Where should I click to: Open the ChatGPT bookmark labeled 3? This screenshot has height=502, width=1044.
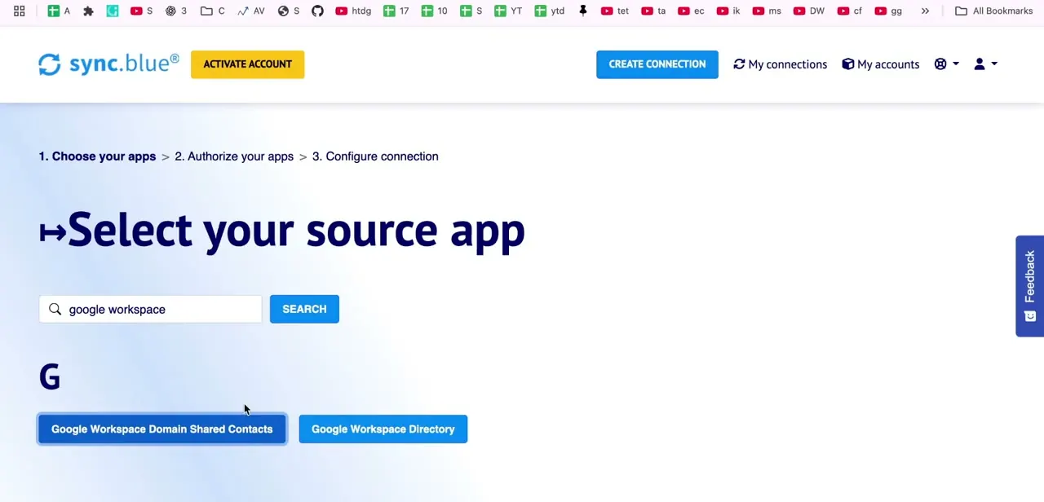176,11
